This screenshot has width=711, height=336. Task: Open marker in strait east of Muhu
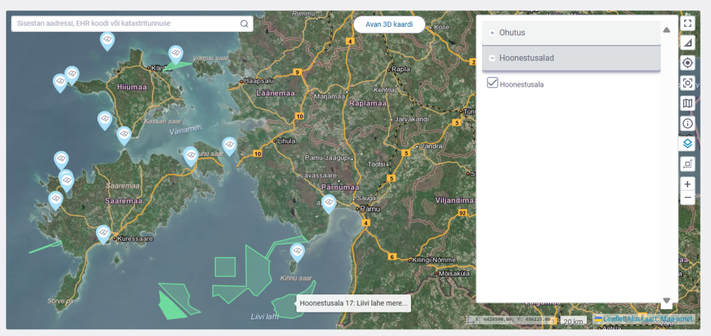tap(229, 146)
